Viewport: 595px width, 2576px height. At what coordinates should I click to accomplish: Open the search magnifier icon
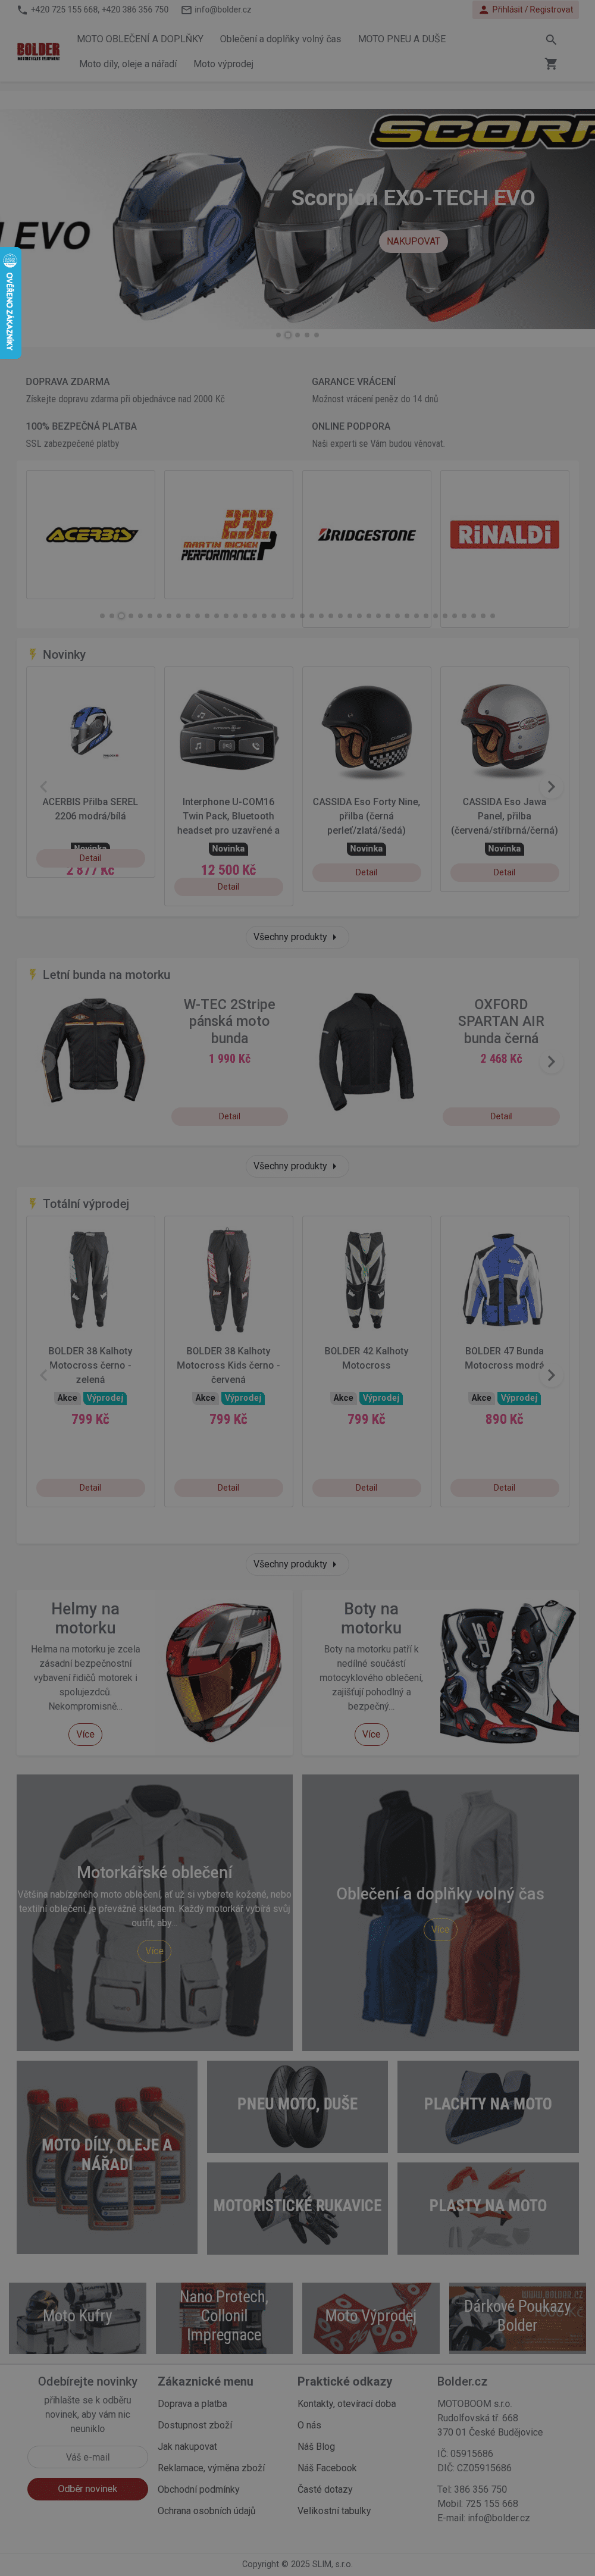pos(551,40)
